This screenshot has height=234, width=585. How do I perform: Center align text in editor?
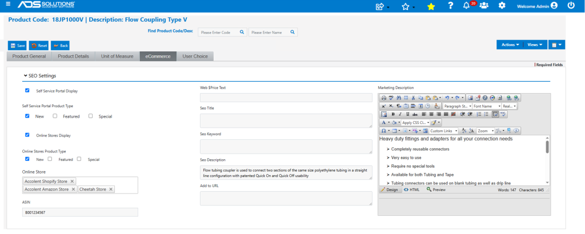point(431,114)
